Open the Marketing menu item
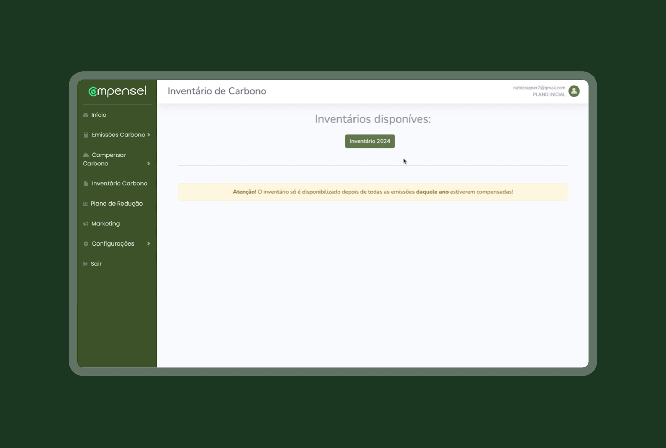The image size is (666, 448). point(105,224)
